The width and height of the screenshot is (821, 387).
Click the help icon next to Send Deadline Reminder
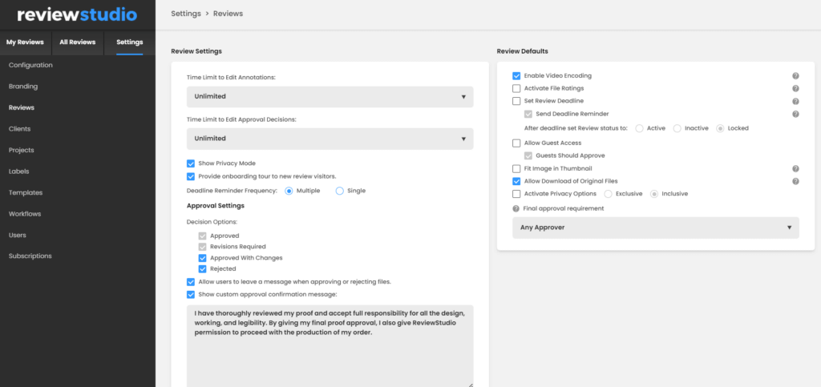(x=795, y=114)
